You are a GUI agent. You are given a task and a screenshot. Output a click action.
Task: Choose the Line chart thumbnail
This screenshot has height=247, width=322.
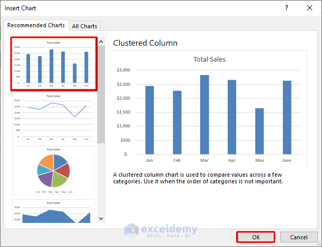pos(53,117)
